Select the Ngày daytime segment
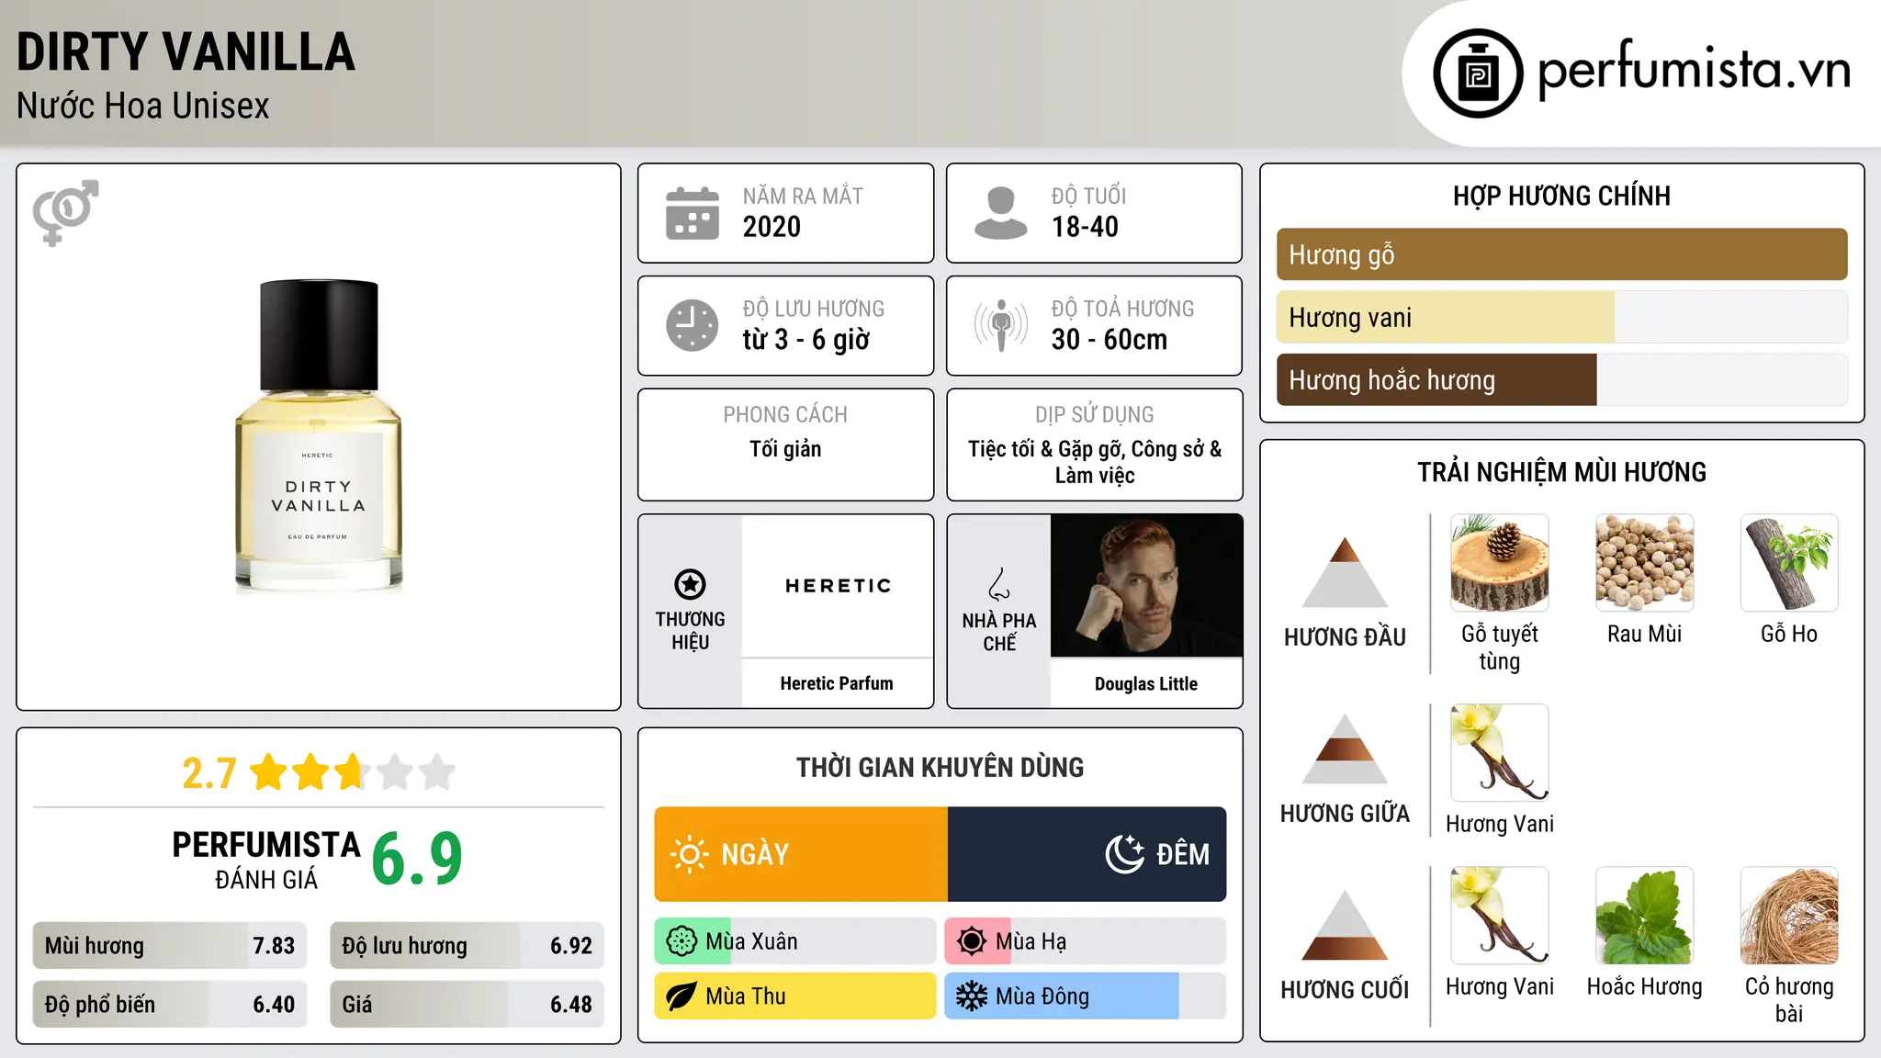This screenshot has height=1058, width=1881. click(x=801, y=854)
